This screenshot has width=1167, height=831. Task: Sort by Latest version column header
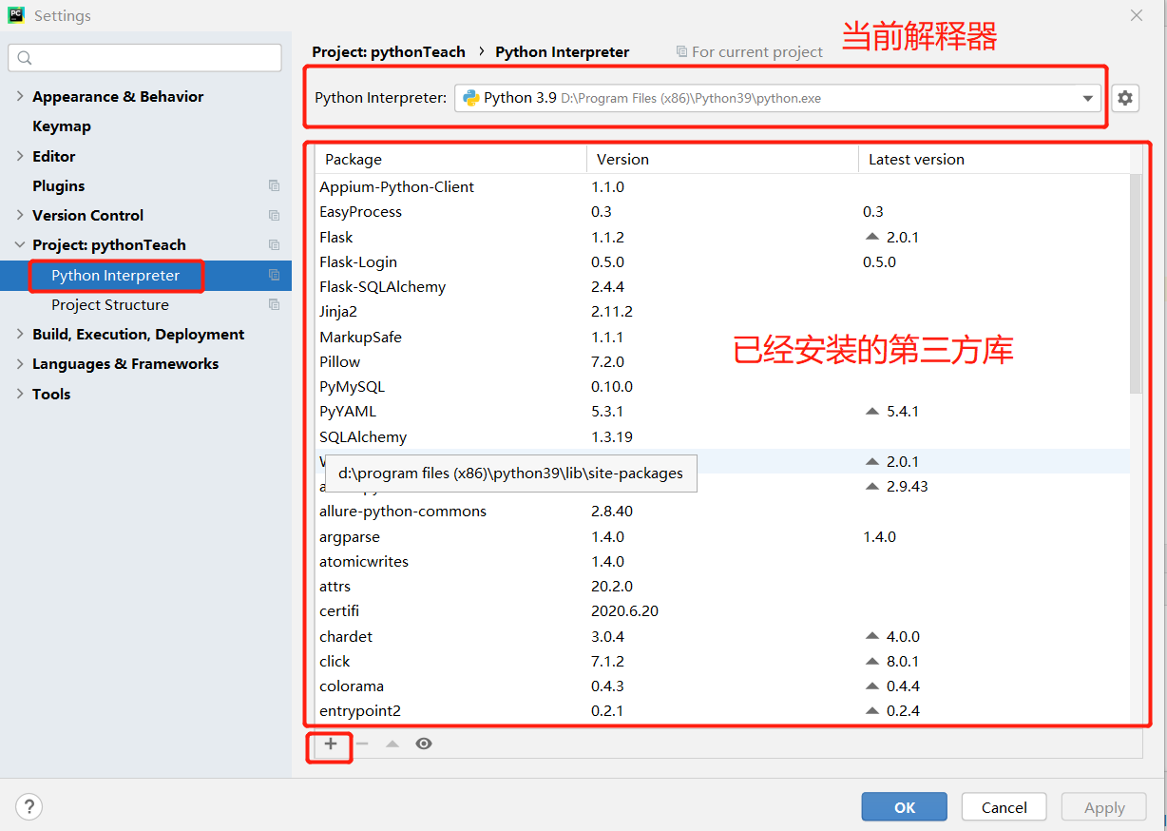pos(994,159)
